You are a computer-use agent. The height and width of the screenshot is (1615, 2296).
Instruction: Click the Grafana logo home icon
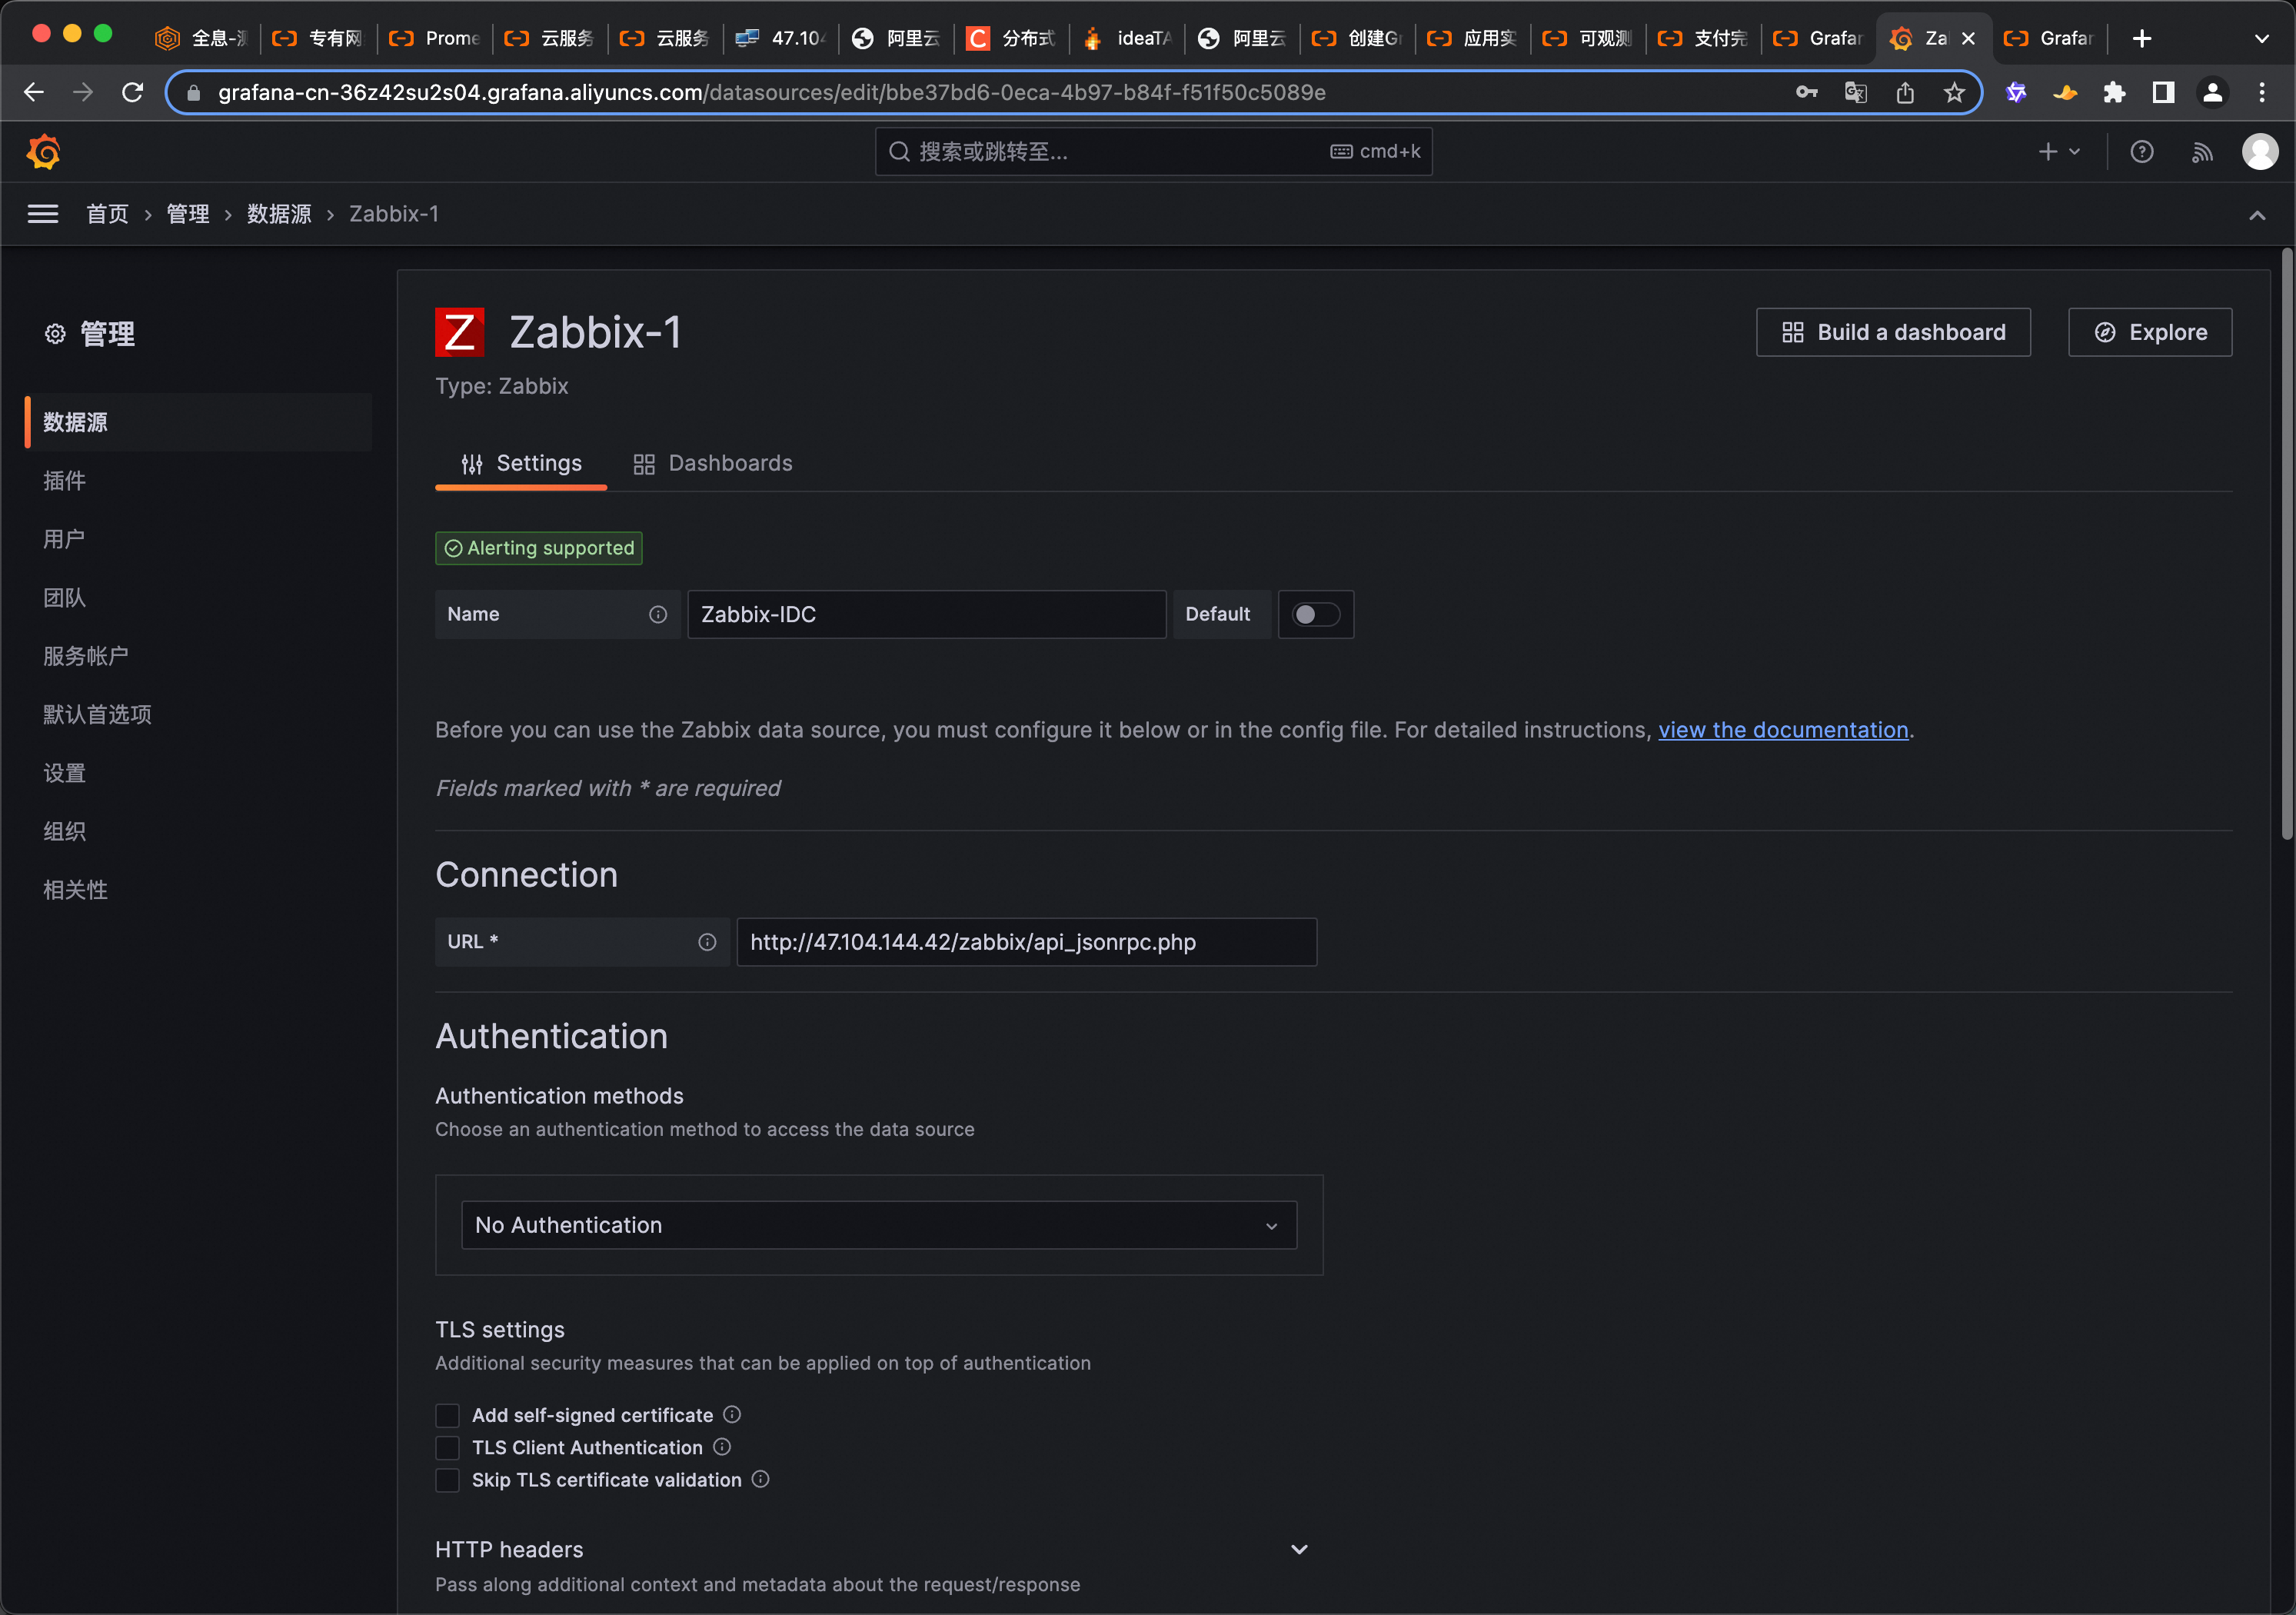point(44,152)
